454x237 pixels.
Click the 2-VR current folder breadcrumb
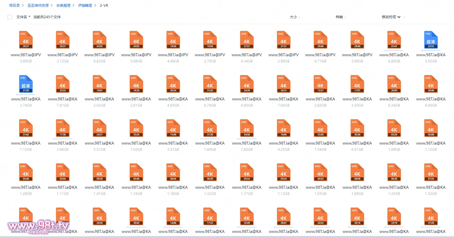coord(104,6)
